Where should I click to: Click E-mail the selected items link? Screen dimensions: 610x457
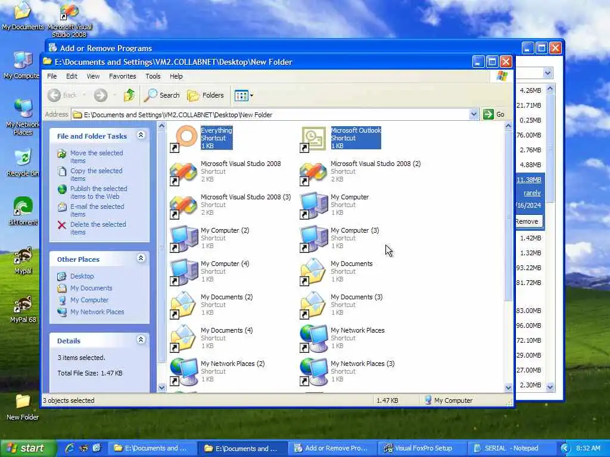point(97,210)
